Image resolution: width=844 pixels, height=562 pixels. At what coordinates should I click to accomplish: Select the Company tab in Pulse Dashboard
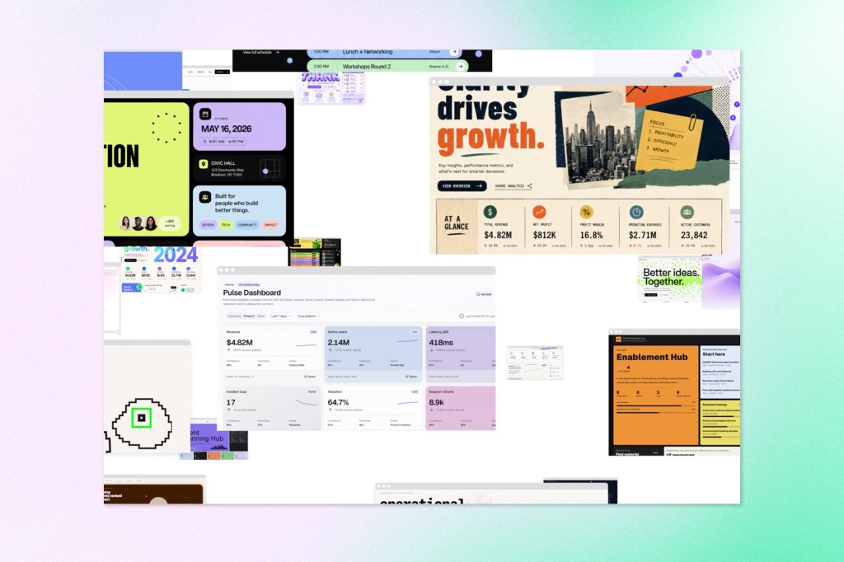coord(234,316)
